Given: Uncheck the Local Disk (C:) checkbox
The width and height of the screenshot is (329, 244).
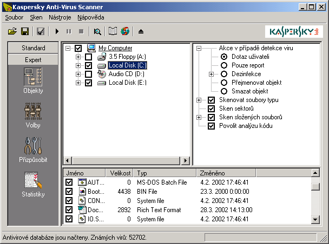Looking at the screenshot, I should click(x=88, y=65).
